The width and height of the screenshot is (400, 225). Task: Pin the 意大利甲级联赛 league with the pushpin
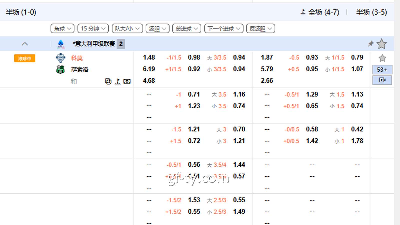[x=371, y=44]
